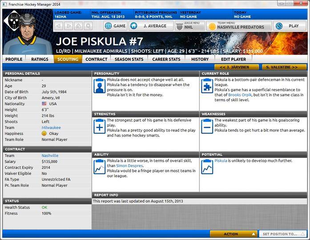Image resolution: width=310 pixels, height=240 pixels.
Task: Go to next player S. Valentine
Action: coord(284,67)
